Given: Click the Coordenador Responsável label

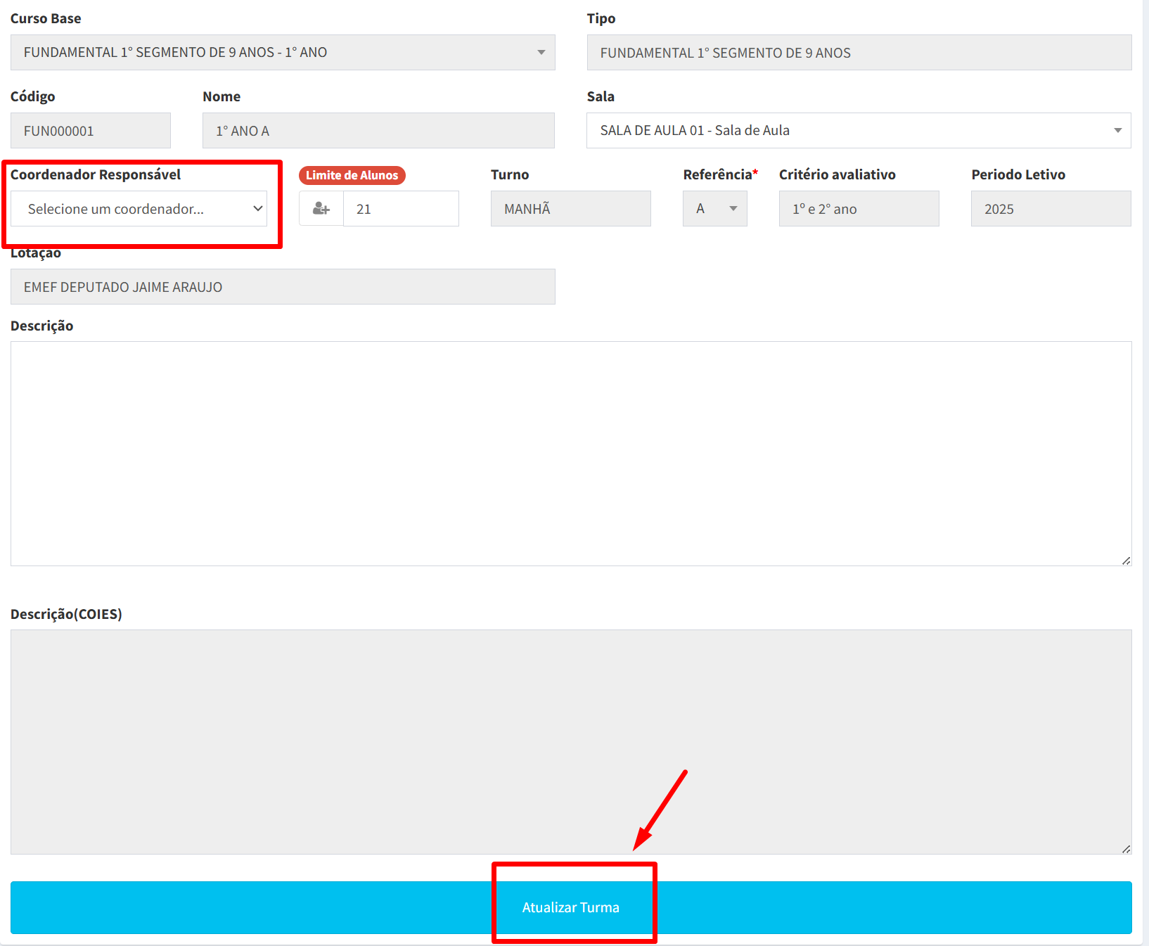Looking at the screenshot, I should tap(96, 174).
